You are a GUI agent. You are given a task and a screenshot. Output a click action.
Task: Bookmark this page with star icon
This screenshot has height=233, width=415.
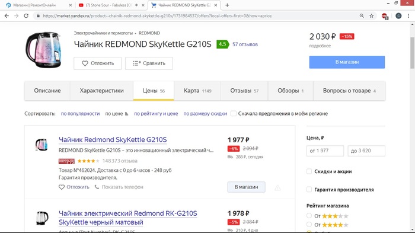pyautogui.click(x=372, y=16)
